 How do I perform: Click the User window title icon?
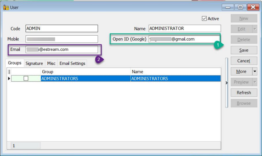(x=6, y=7)
